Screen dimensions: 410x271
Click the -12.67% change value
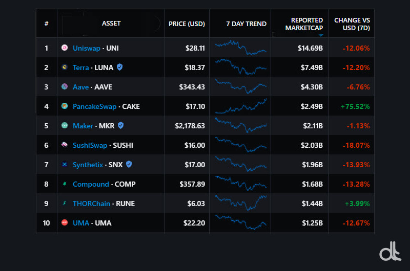(x=356, y=223)
